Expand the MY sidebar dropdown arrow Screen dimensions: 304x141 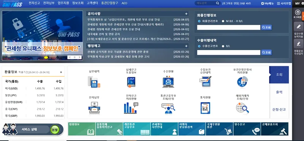click(302, 3)
